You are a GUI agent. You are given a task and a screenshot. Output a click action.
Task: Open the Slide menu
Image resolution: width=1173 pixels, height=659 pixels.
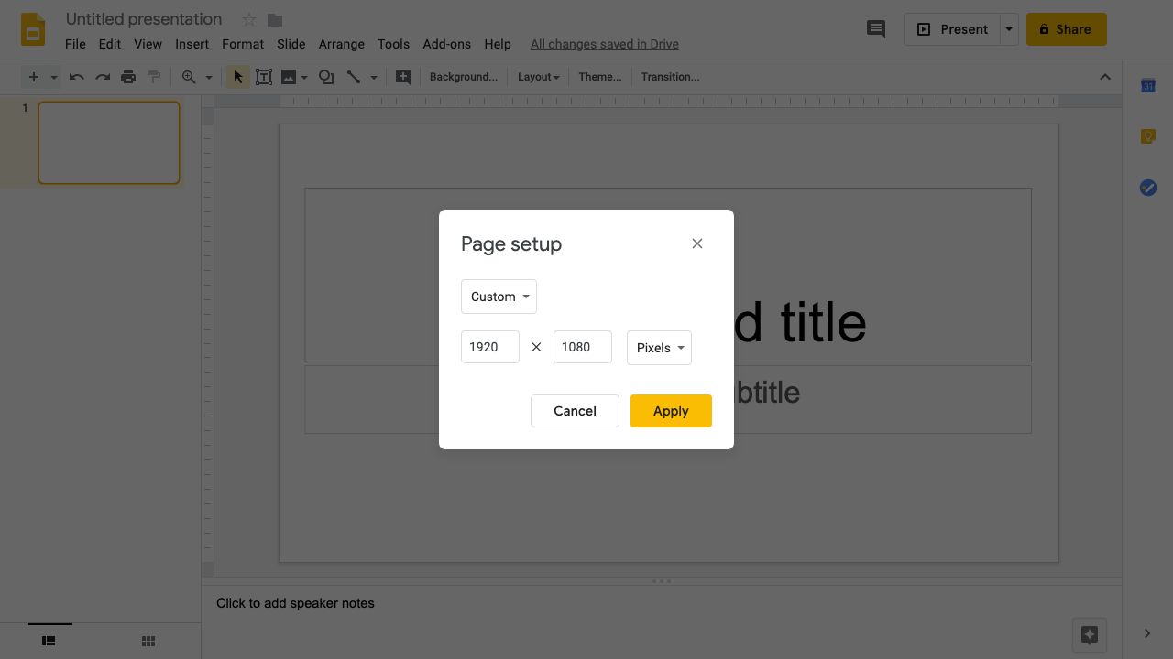coord(291,44)
